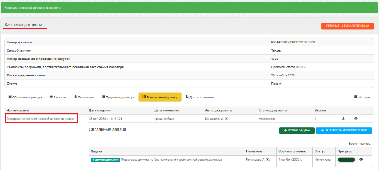Click the Подготовка документа tag label

pos(105,160)
